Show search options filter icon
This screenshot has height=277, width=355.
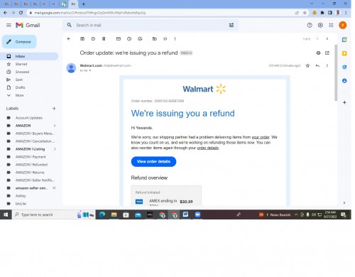[231, 25]
